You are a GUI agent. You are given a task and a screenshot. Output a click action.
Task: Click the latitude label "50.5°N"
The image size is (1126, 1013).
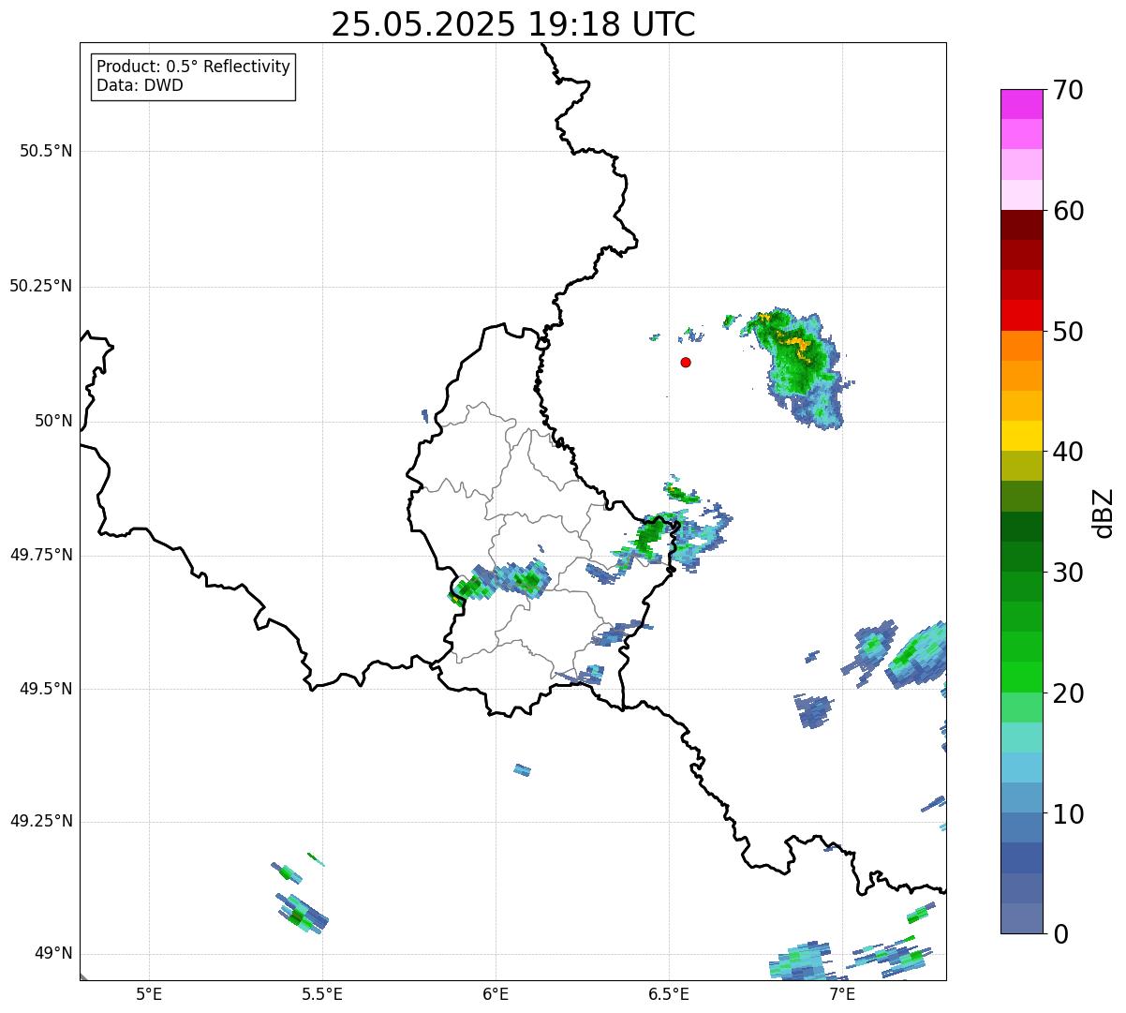pos(46,151)
